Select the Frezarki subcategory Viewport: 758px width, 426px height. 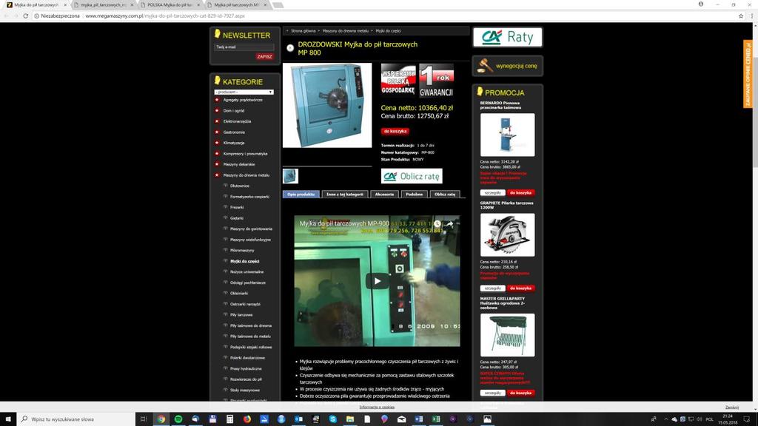[x=237, y=207]
